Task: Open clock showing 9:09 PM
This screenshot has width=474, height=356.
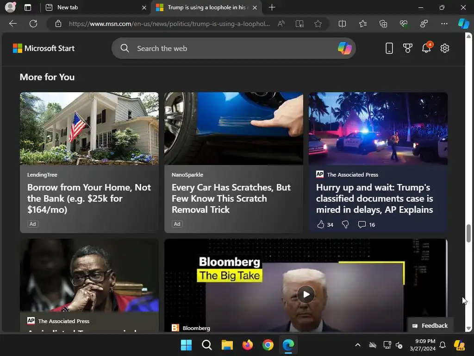Action: (423, 345)
